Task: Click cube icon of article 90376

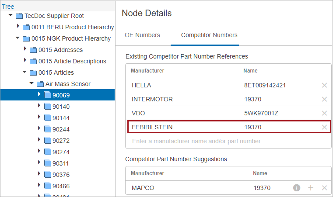Action: click(x=47, y=174)
